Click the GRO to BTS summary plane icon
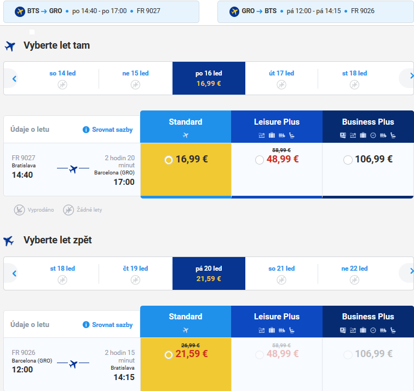The image size is (414, 391). (234, 11)
